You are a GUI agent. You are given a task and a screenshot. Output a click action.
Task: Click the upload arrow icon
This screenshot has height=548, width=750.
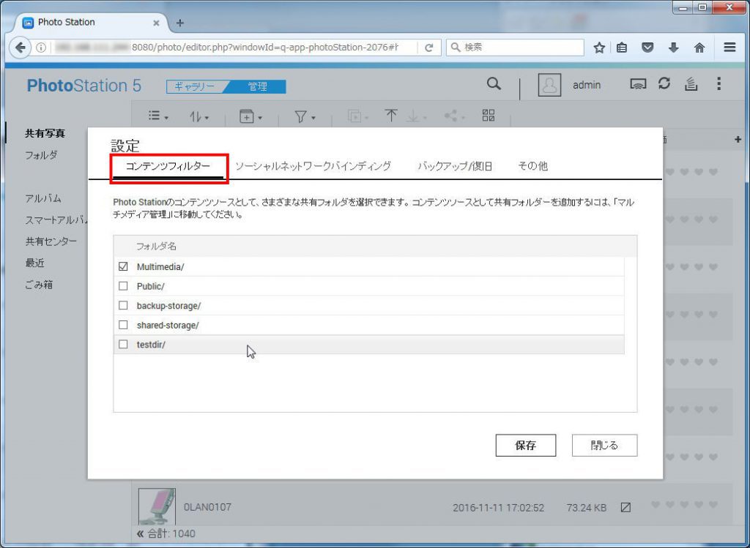point(391,115)
